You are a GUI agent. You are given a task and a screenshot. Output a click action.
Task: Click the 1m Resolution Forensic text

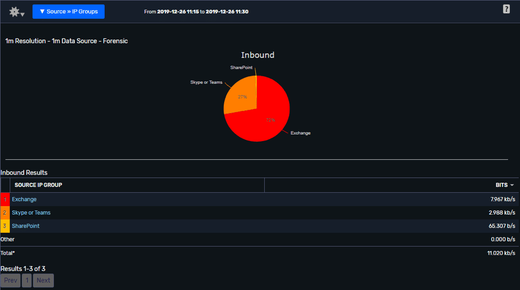[66, 41]
